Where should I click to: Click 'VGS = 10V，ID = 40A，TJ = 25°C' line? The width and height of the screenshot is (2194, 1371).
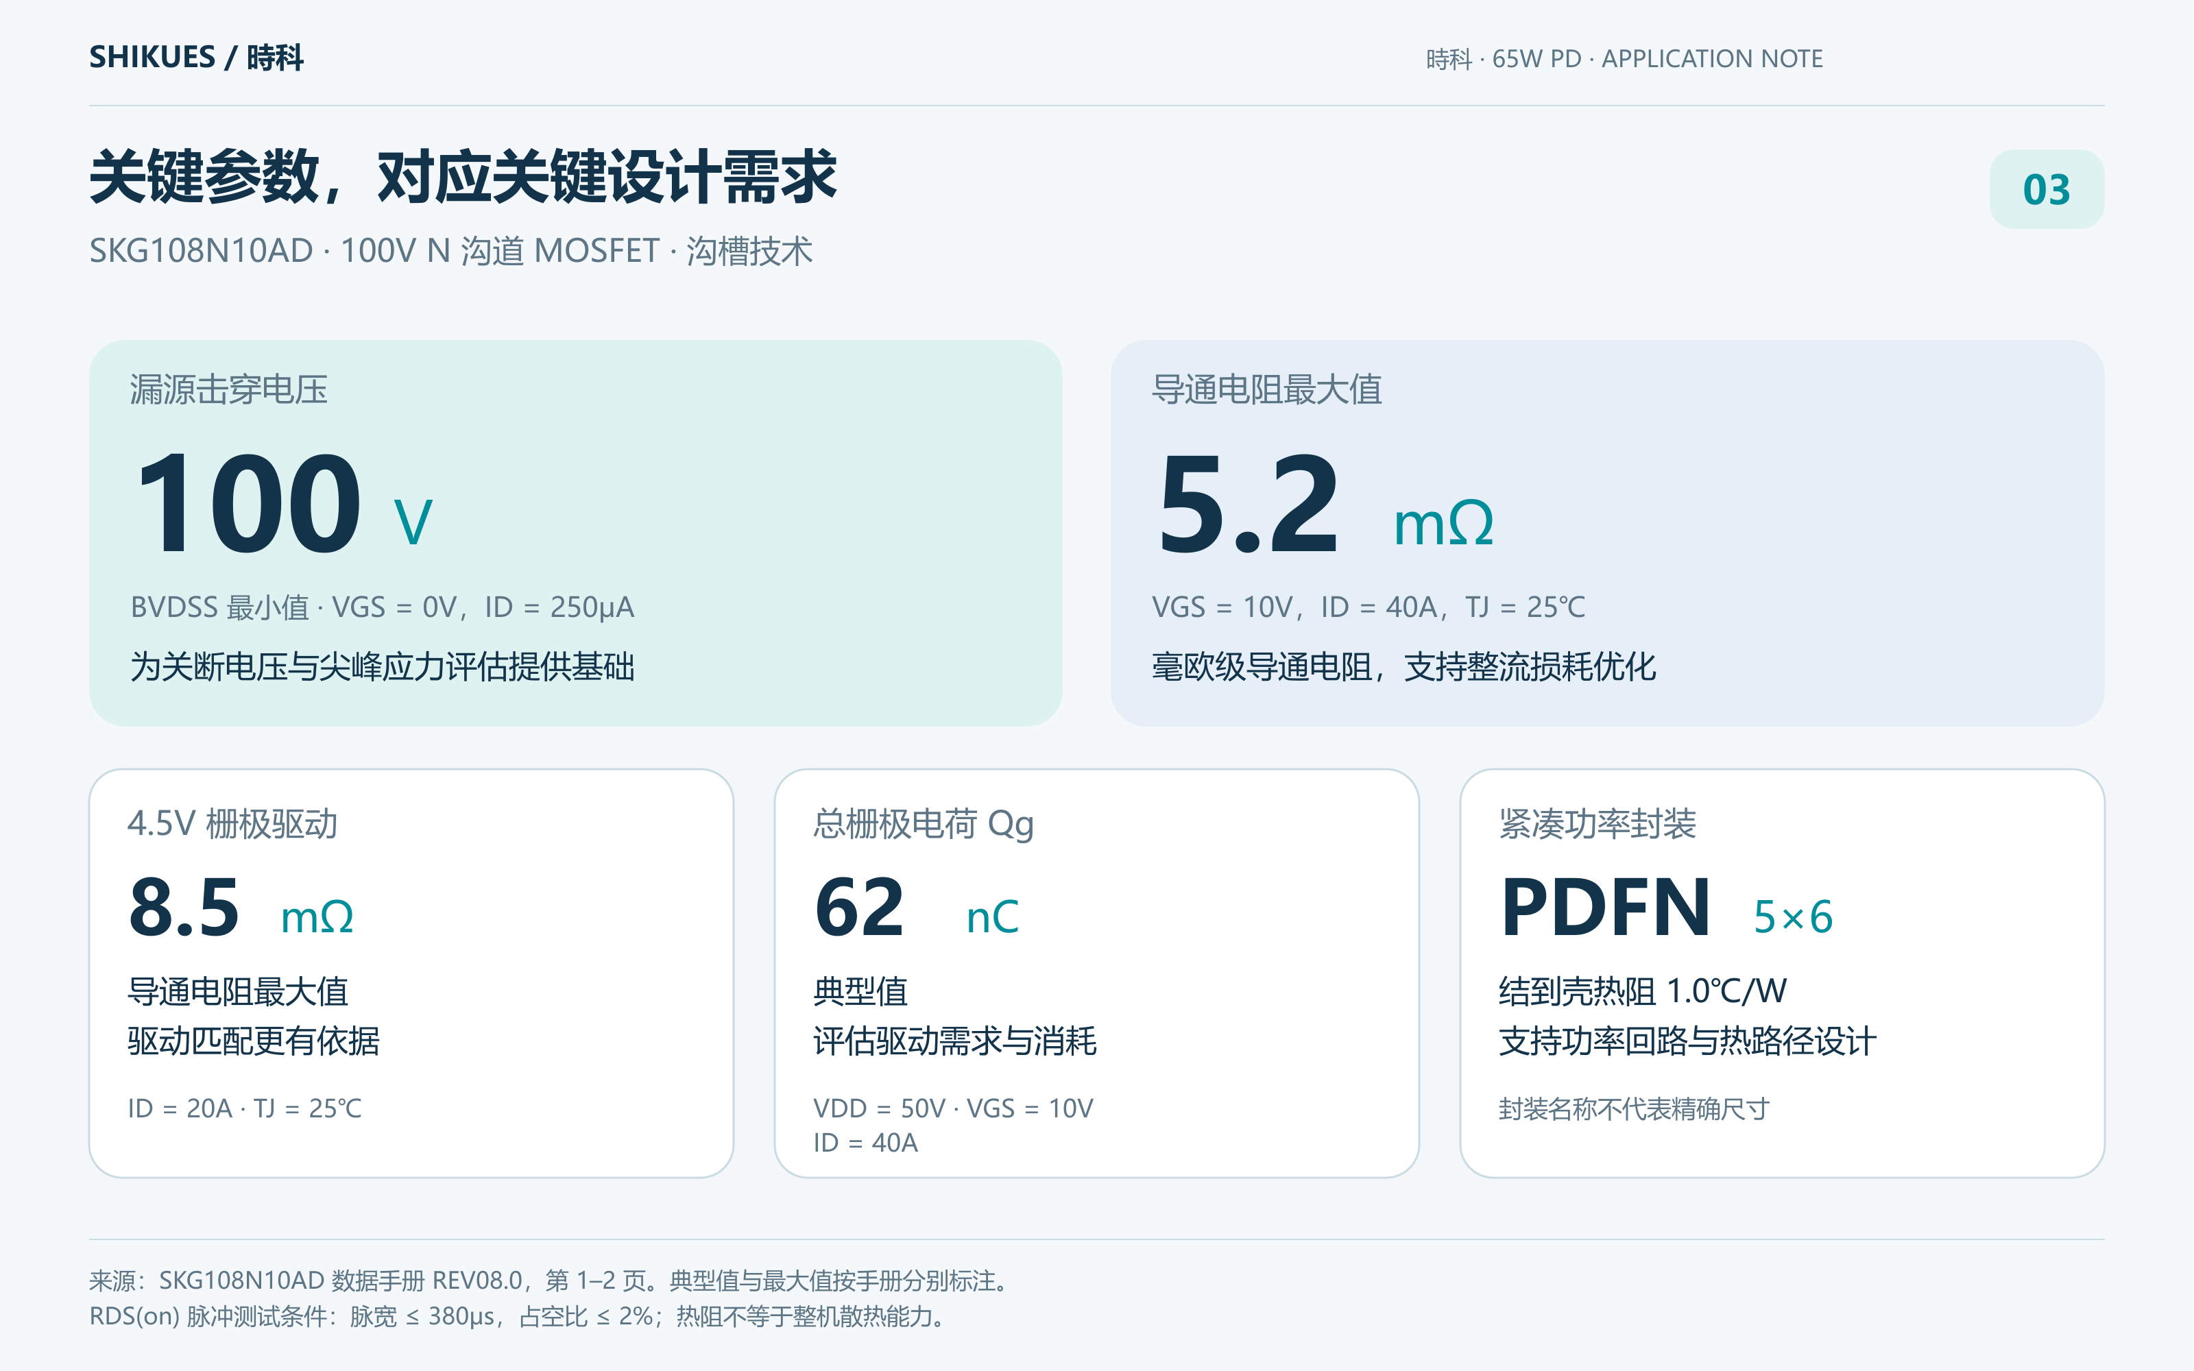(1368, 607)
